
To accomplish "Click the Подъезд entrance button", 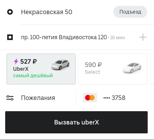I will (x=130, y=12).
